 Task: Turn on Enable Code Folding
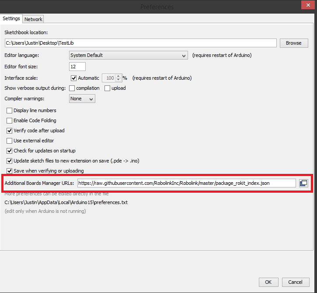pyautogui.click(x=10, y=120)
